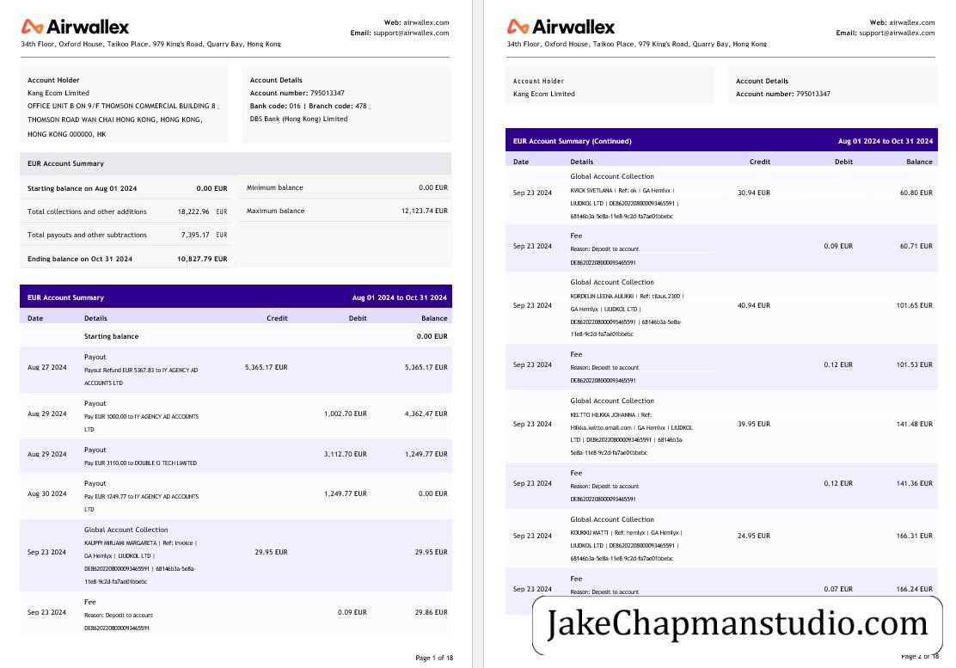Select the KORDELIN LEENA AULIKKI collection entry
956x668 pixels.
(721, 308)
